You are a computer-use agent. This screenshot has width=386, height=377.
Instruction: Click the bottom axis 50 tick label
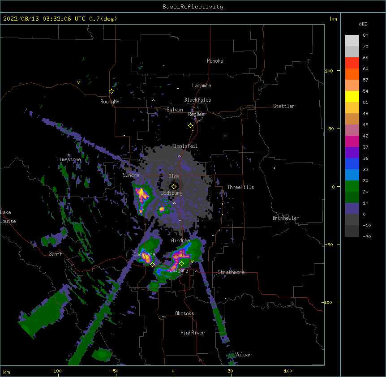point(230,371)
